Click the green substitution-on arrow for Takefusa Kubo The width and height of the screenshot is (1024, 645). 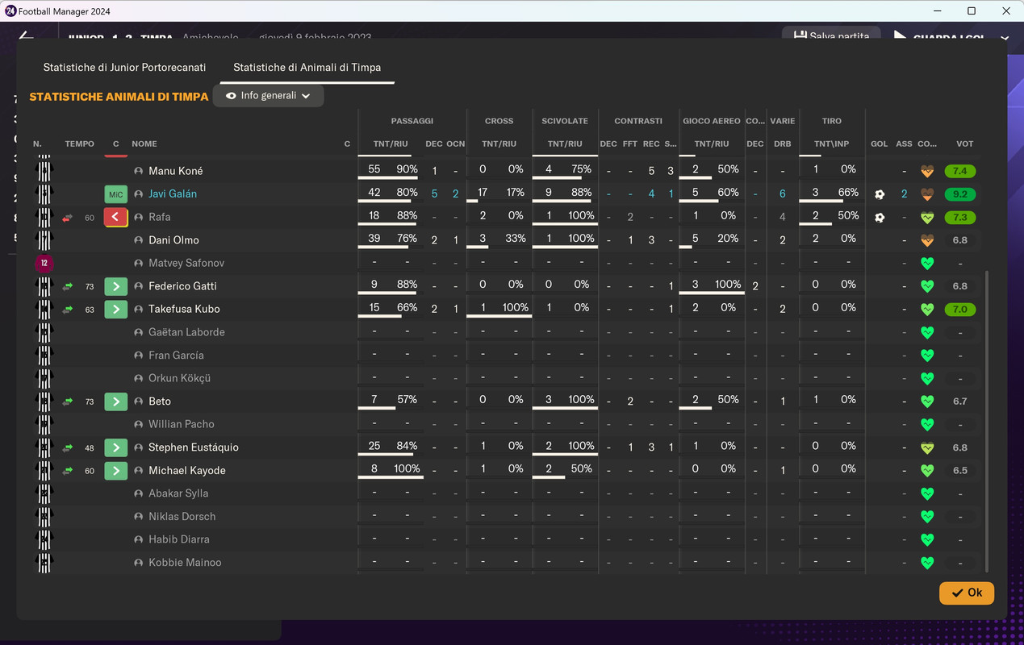coord(116,310)
